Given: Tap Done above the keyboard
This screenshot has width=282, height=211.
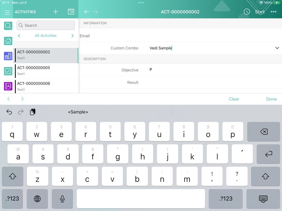Looking at the screenshot, I should [x=271, y=99].
